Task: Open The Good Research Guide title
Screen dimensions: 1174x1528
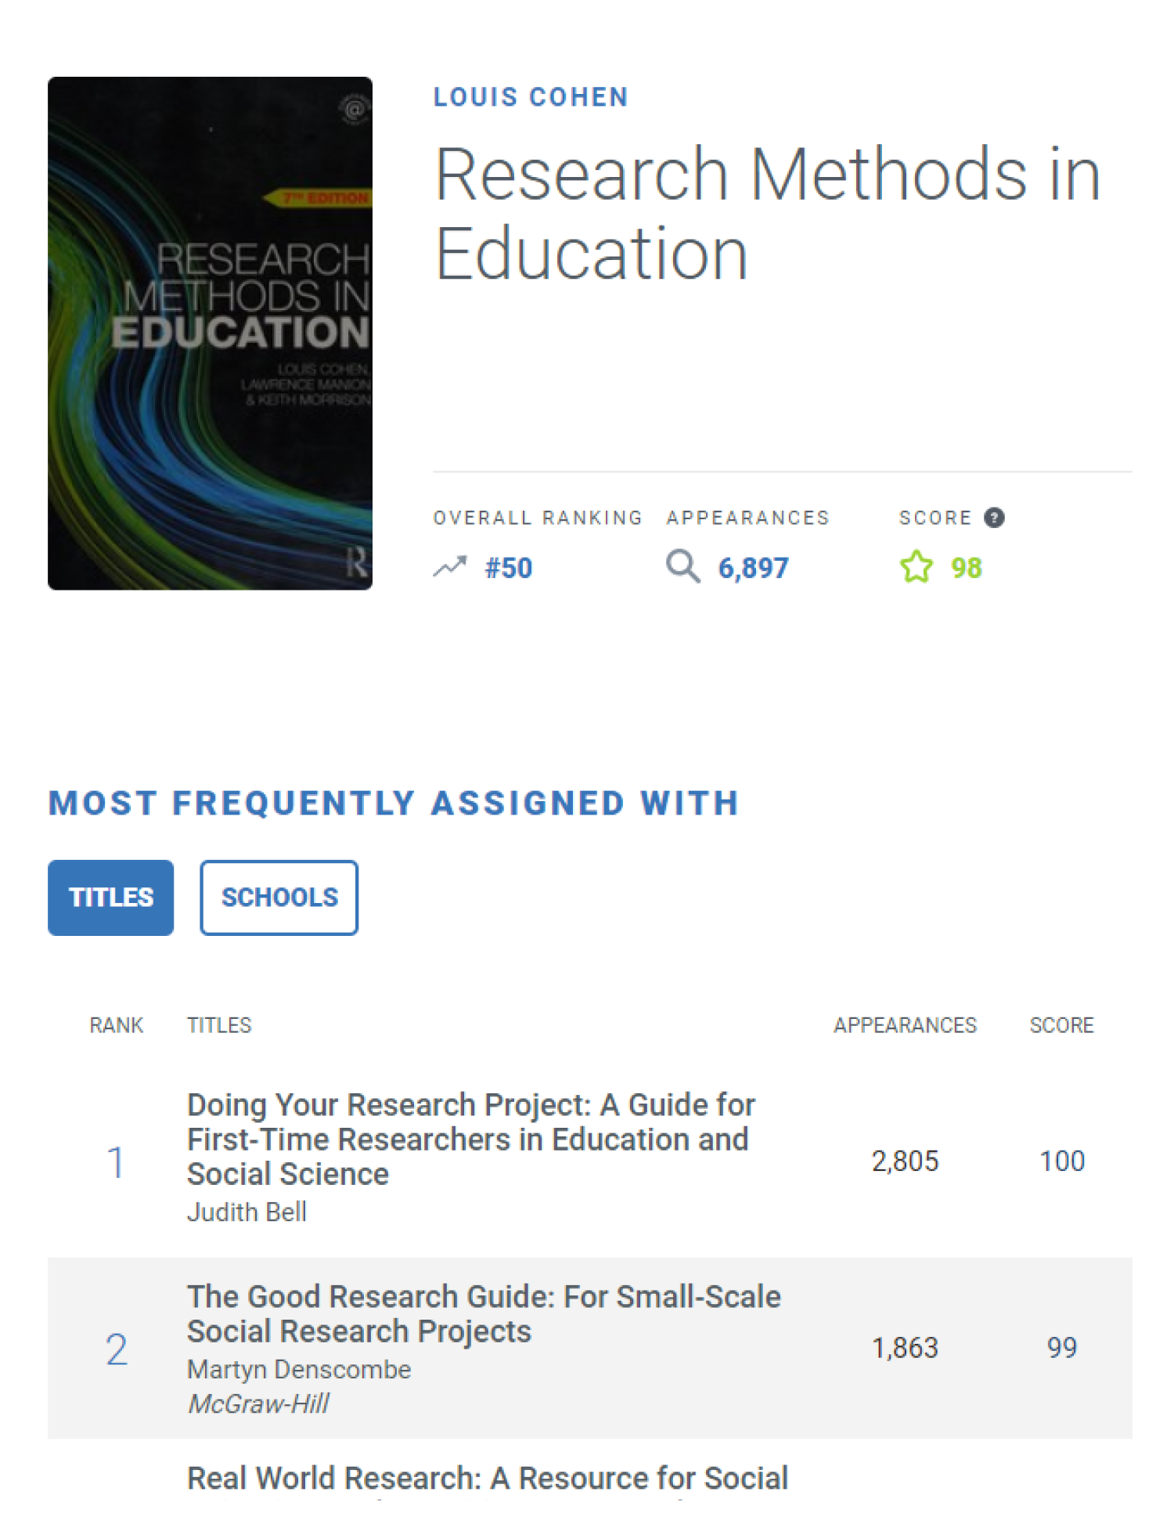Action: click(x=484, y=1314)
